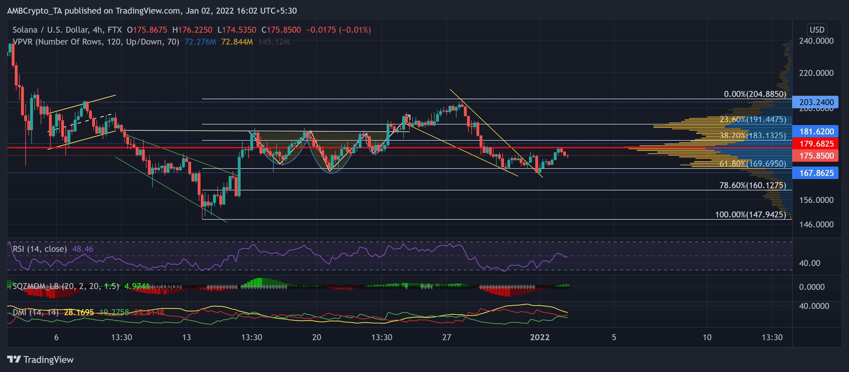Click the red 179.6825 price label

tap(815, 144)
